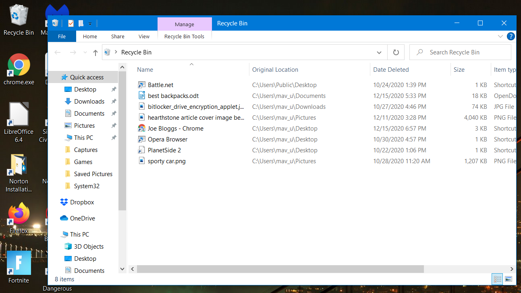Click the Refresh button in address bar
The image size is (521, 293).
point(396,52)
